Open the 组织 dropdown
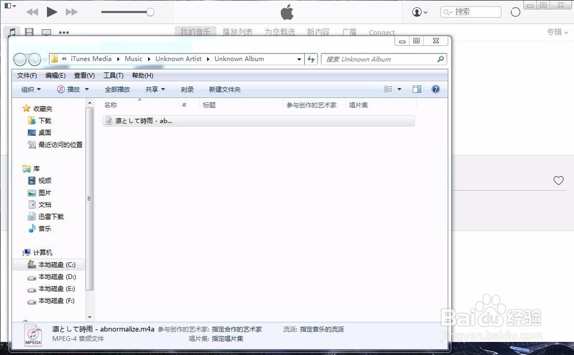The image size is (574, 355). 31,89
